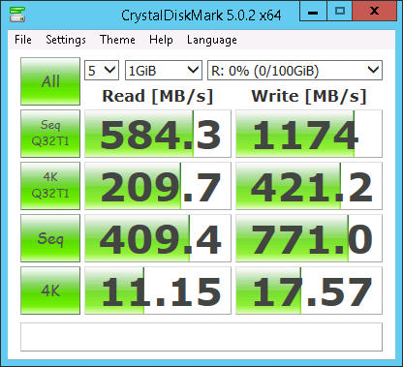Image resolution: width=403 pixels, height=367 pixels.
Task: Open the Help menu
Action: (x=161, y=40)
